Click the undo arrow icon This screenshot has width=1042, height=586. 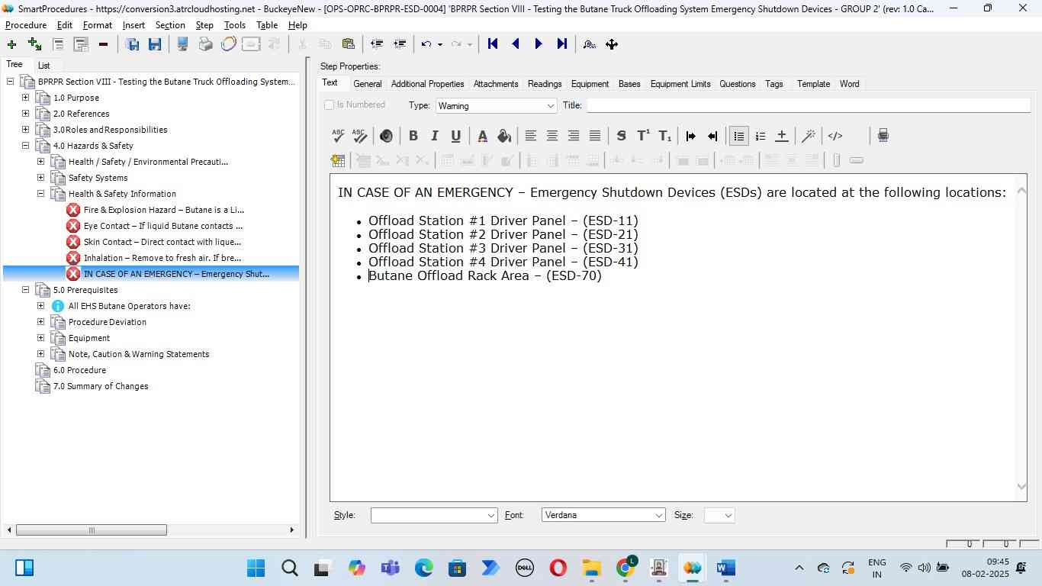coord(426,44)
